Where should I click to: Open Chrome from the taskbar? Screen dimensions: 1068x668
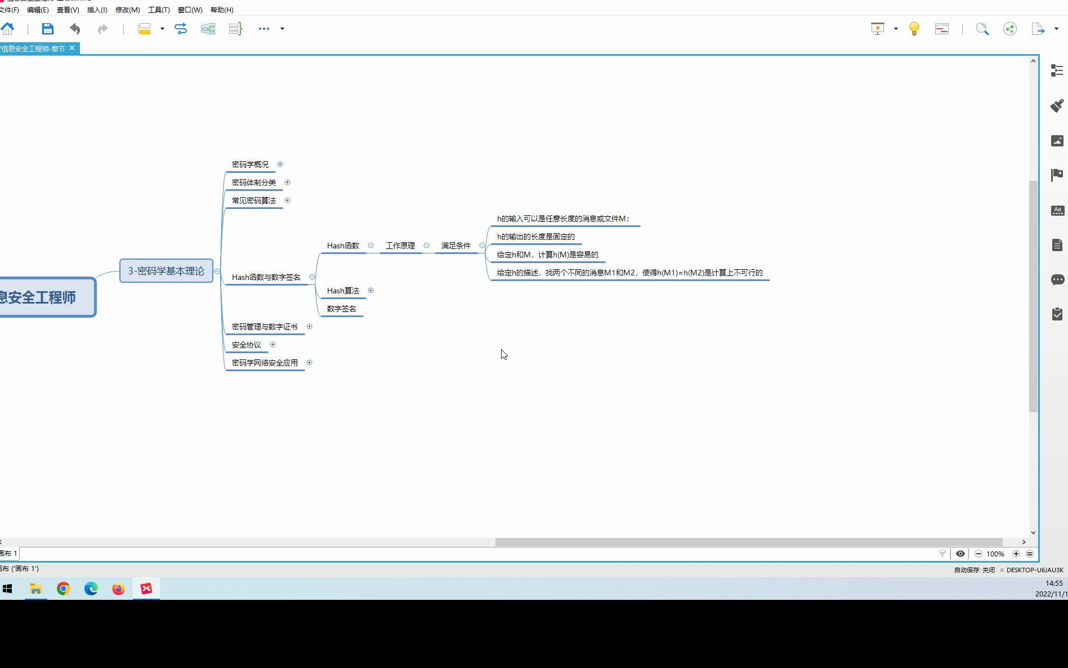coord(64,589)
